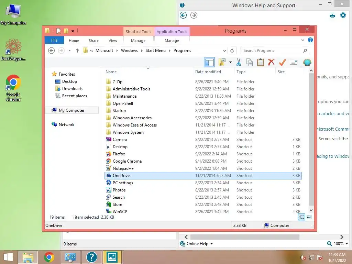
Task: Click the New Folder quick access icon
Action: (x=66, y=31)
